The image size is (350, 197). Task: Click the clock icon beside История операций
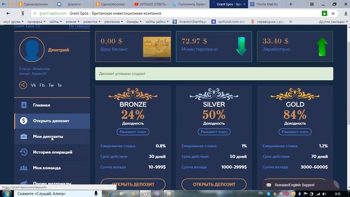tap(24, 152)
